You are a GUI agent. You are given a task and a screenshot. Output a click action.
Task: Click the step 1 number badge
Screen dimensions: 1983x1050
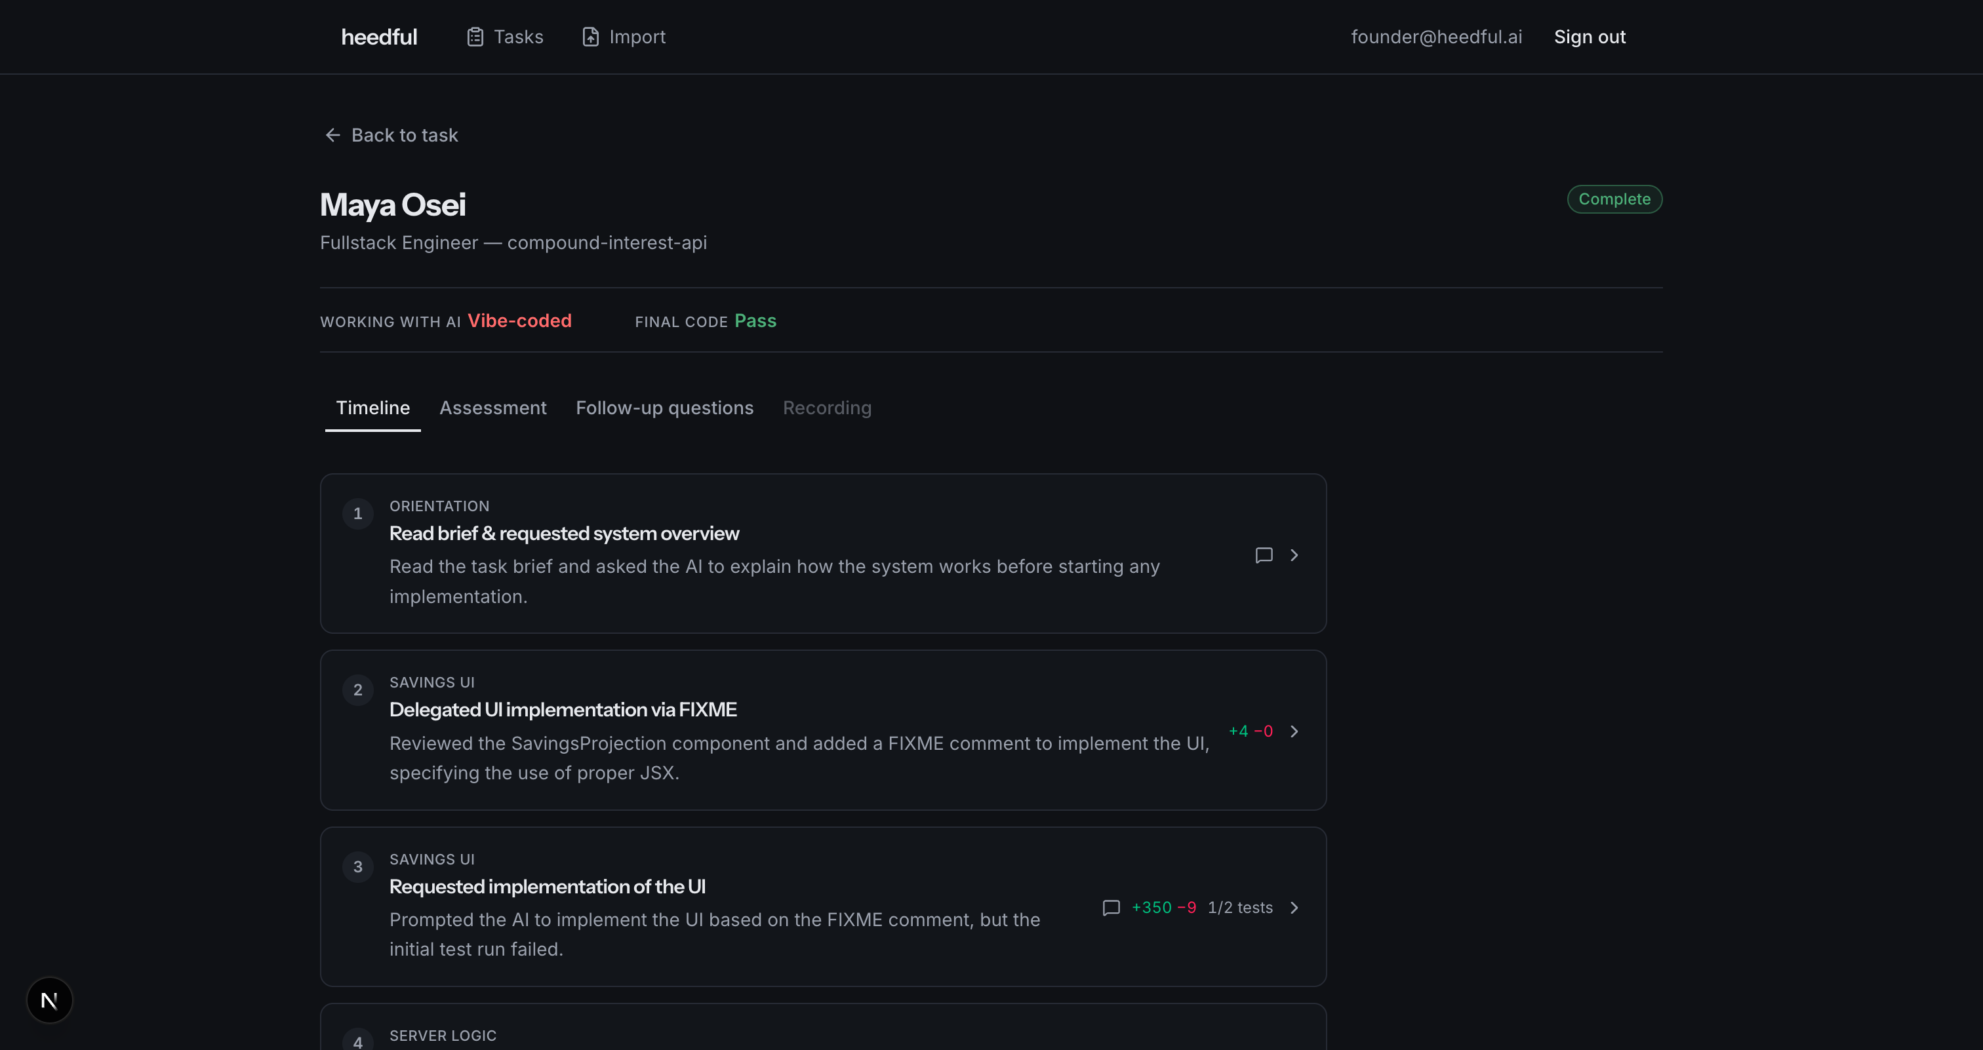pos(357,514)
